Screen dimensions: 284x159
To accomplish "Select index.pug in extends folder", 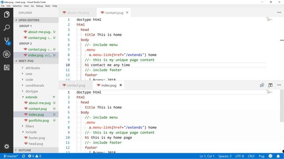I will click(x=36, y=114).
